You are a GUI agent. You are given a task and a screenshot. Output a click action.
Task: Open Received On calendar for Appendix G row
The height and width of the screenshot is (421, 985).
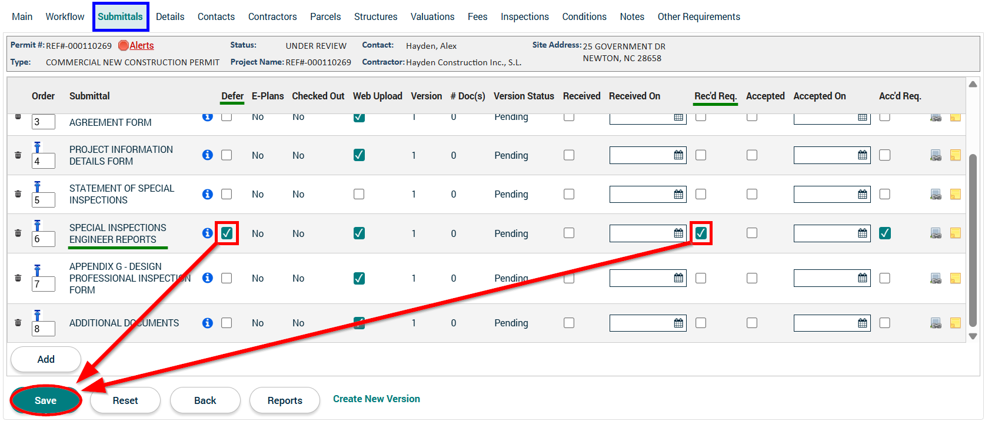pos(678,278)
